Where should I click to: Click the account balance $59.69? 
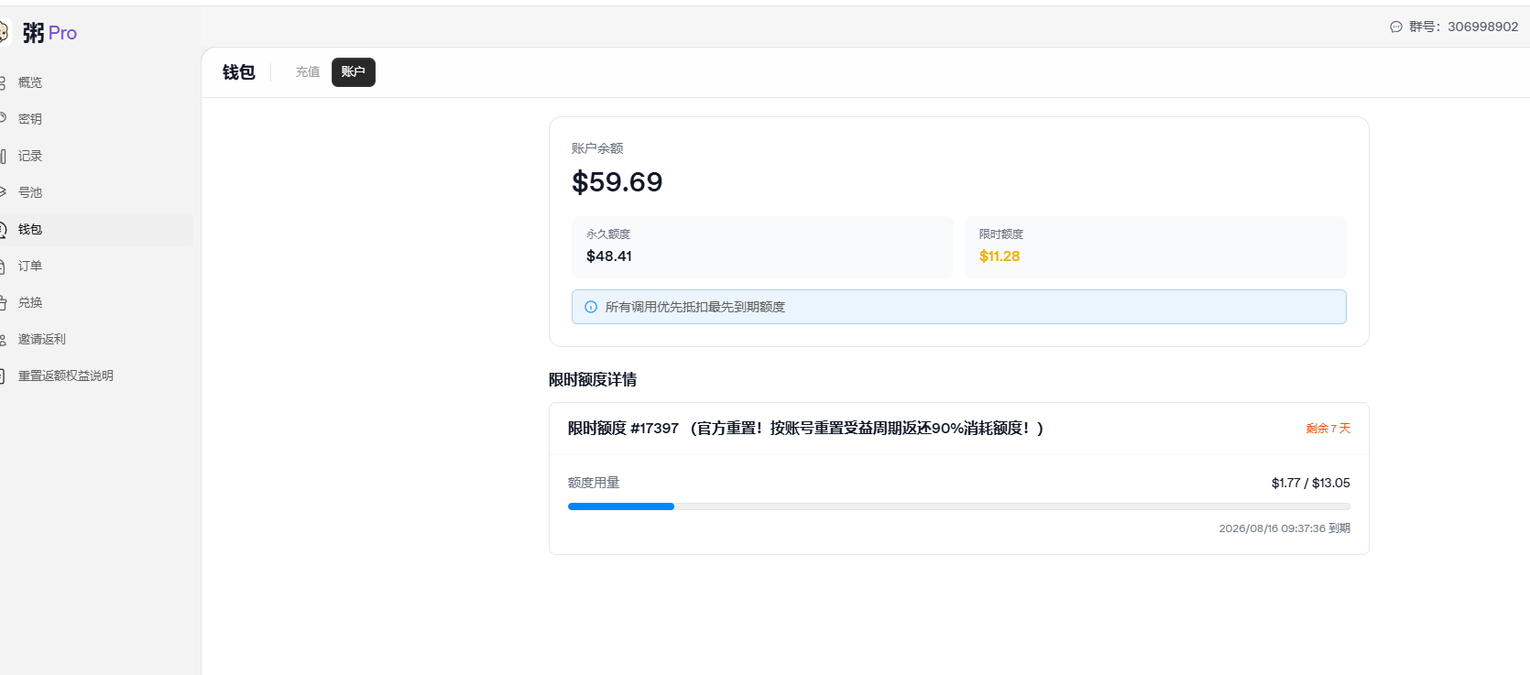(x=617, y=181)
